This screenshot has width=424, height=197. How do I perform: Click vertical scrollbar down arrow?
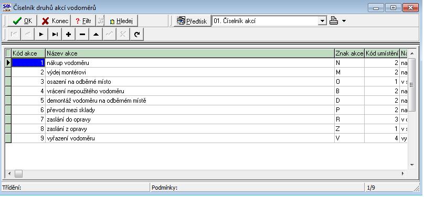412,165
